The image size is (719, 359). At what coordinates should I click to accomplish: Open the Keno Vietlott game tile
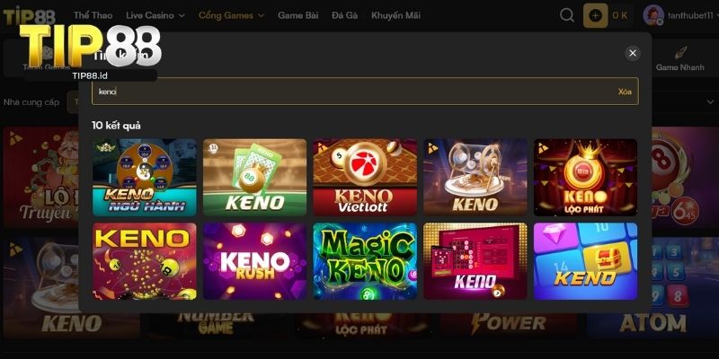(365, 177)
